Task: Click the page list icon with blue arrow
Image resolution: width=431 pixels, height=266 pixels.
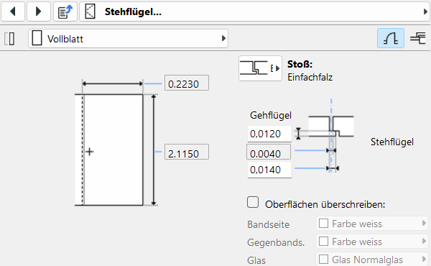Action: click(65, 12)
